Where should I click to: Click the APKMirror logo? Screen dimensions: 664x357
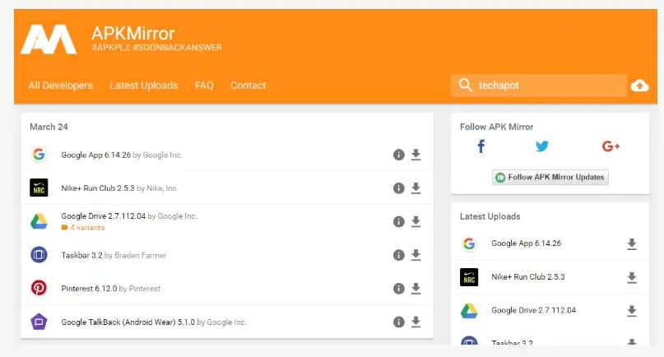point(49,39)
